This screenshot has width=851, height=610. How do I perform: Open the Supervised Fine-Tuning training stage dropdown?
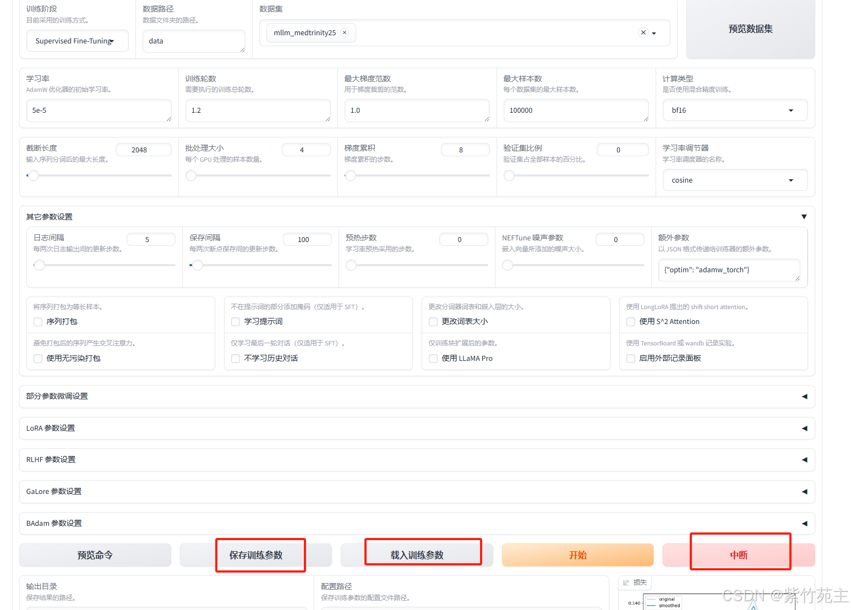[78, 41]
